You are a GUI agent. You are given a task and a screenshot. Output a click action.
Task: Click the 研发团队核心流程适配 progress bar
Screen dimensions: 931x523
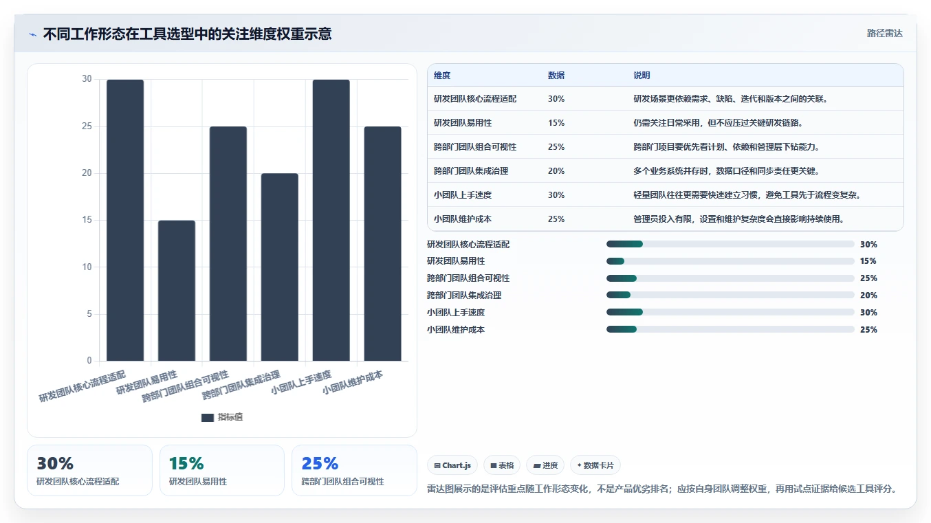(730, 244)
